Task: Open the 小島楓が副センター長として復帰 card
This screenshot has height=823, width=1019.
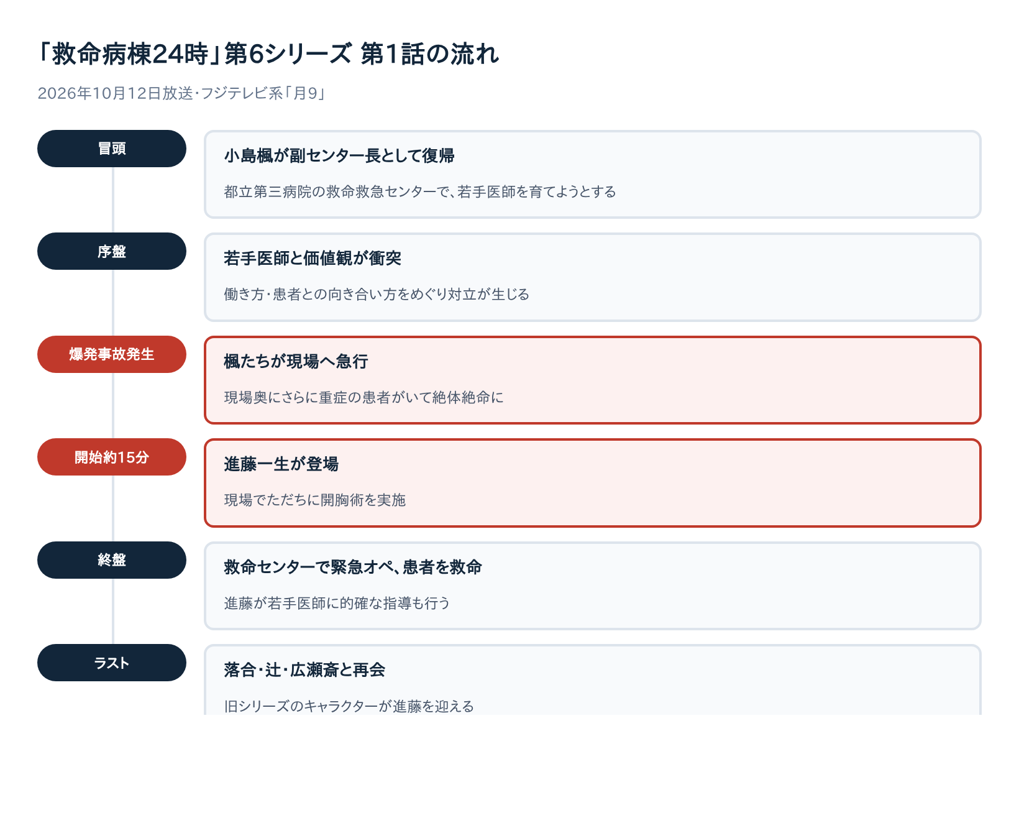Action: [x=593, y=174]
